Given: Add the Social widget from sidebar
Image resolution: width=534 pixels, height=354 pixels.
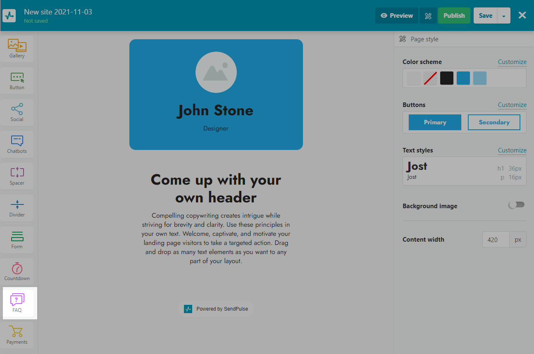Looking at the screenshot, I should [x=17, y=112].
